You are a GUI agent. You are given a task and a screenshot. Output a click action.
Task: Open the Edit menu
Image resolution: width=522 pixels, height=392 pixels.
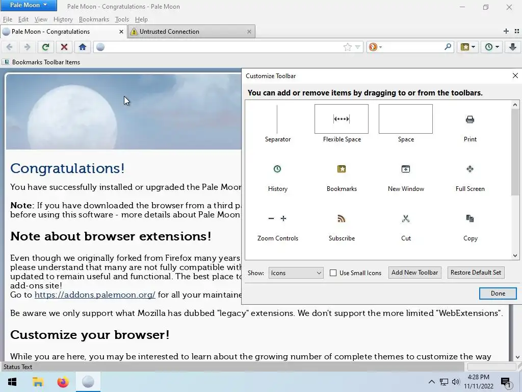pyautogui.click(x=23, y=19)
